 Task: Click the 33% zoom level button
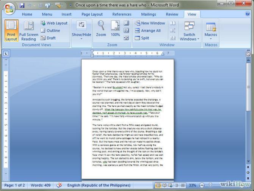tap(192, 185)
